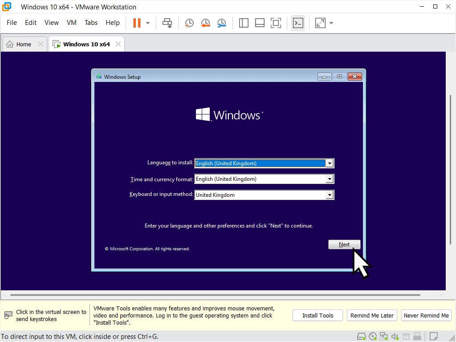The width and height of the screenshot is (456, 342).
Task: Click Next in Windows Setup
Action: 344,244
